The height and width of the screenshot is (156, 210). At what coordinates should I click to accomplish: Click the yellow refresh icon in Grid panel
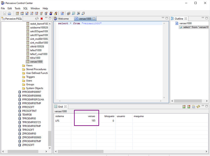[198, 107]
